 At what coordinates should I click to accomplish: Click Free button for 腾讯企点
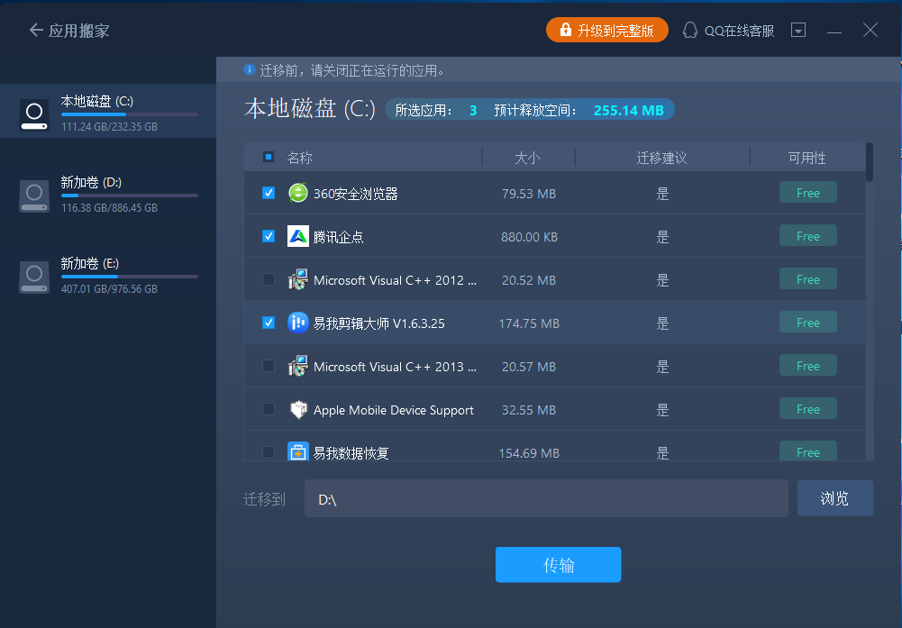807,236
